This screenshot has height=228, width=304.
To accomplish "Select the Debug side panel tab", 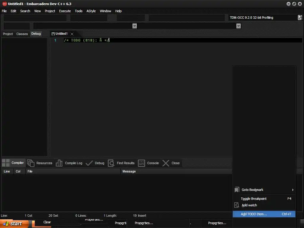I will point(36,34).
